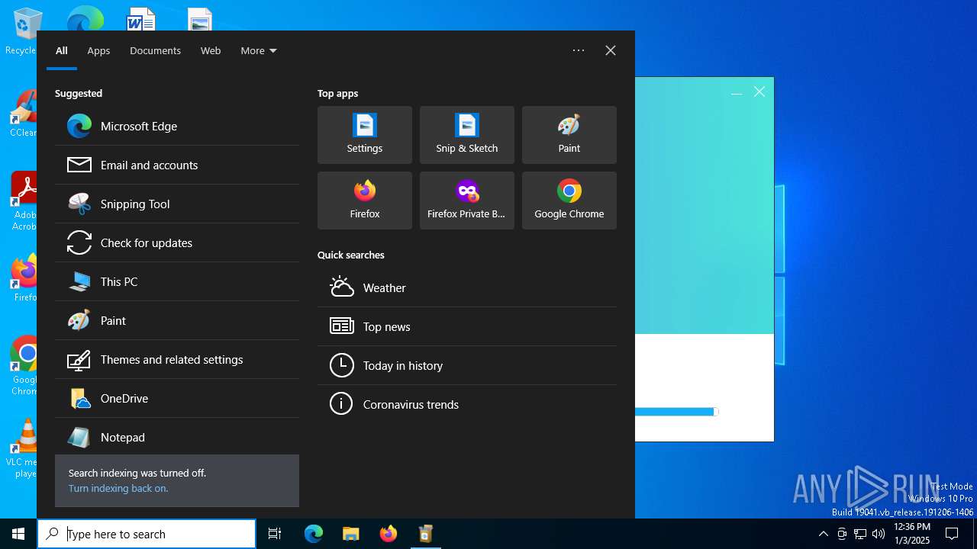
Task: Open the taskbar clock and date
Action: tap(912, 534)
